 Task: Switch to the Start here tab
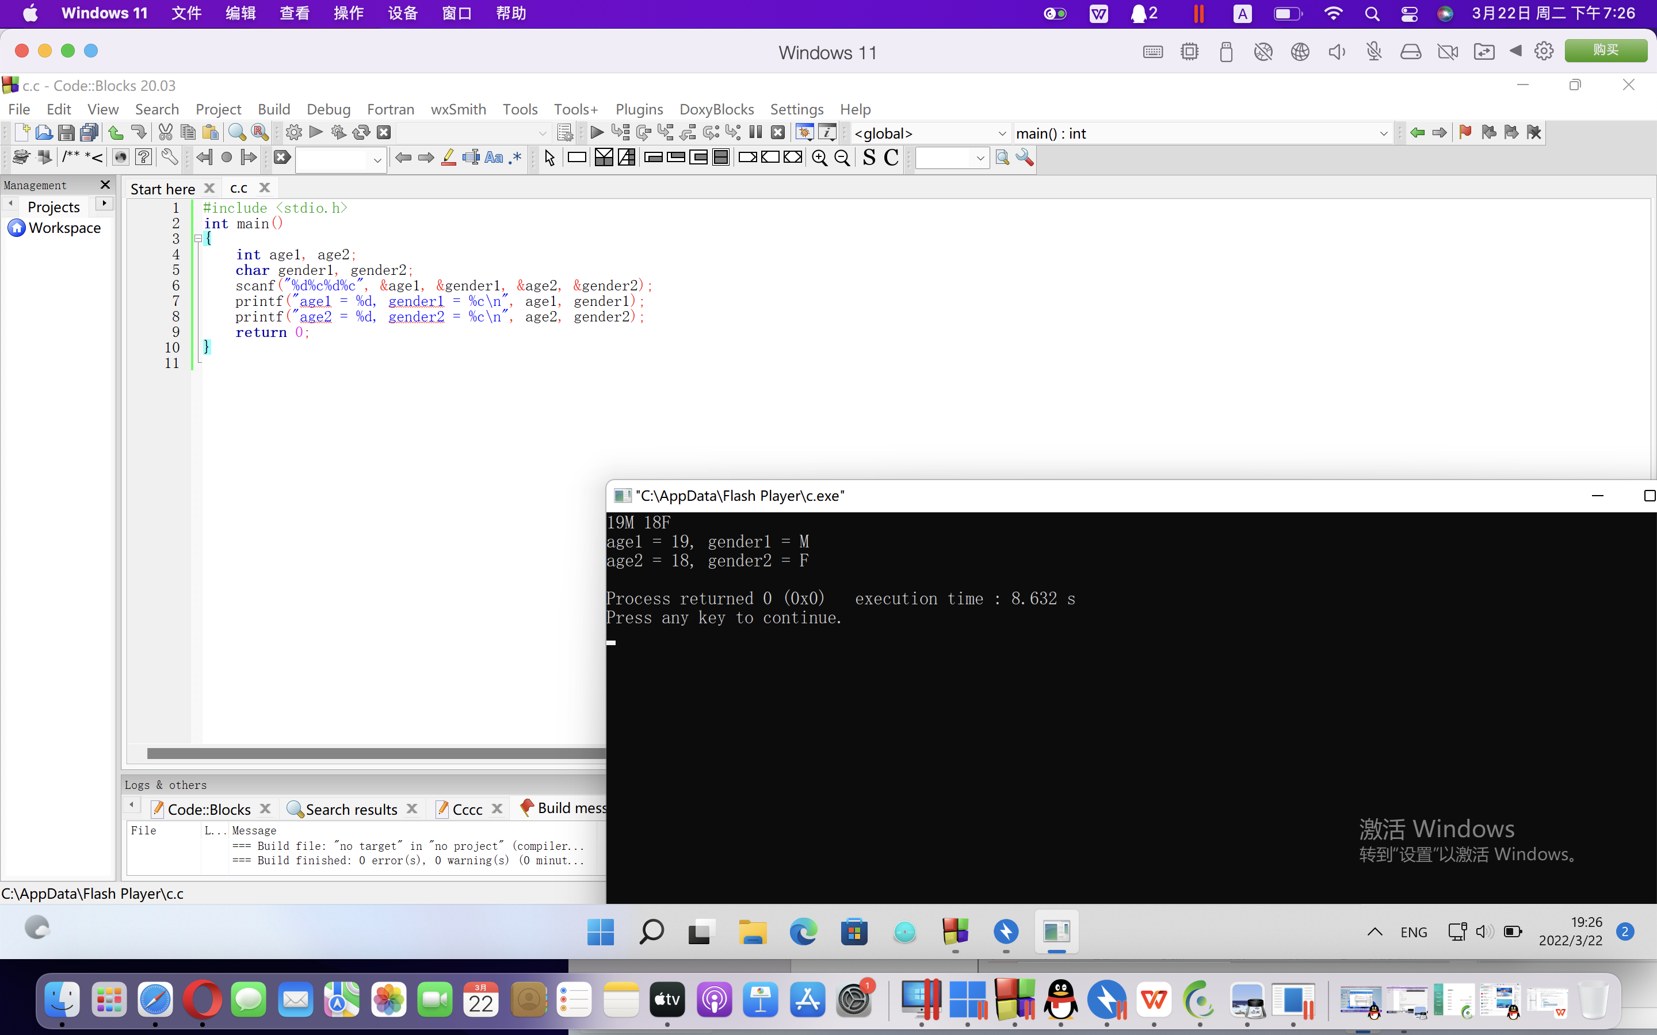point(163,189)
